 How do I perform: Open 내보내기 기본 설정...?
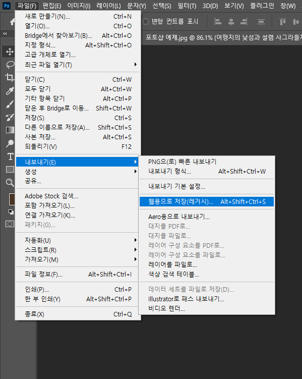tap(207, 186)
